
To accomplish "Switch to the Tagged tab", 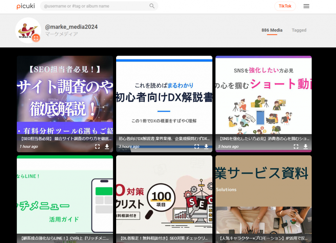I will point(299,30).
